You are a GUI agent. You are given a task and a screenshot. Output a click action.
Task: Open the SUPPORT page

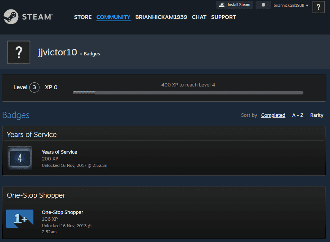click(223, 17)
